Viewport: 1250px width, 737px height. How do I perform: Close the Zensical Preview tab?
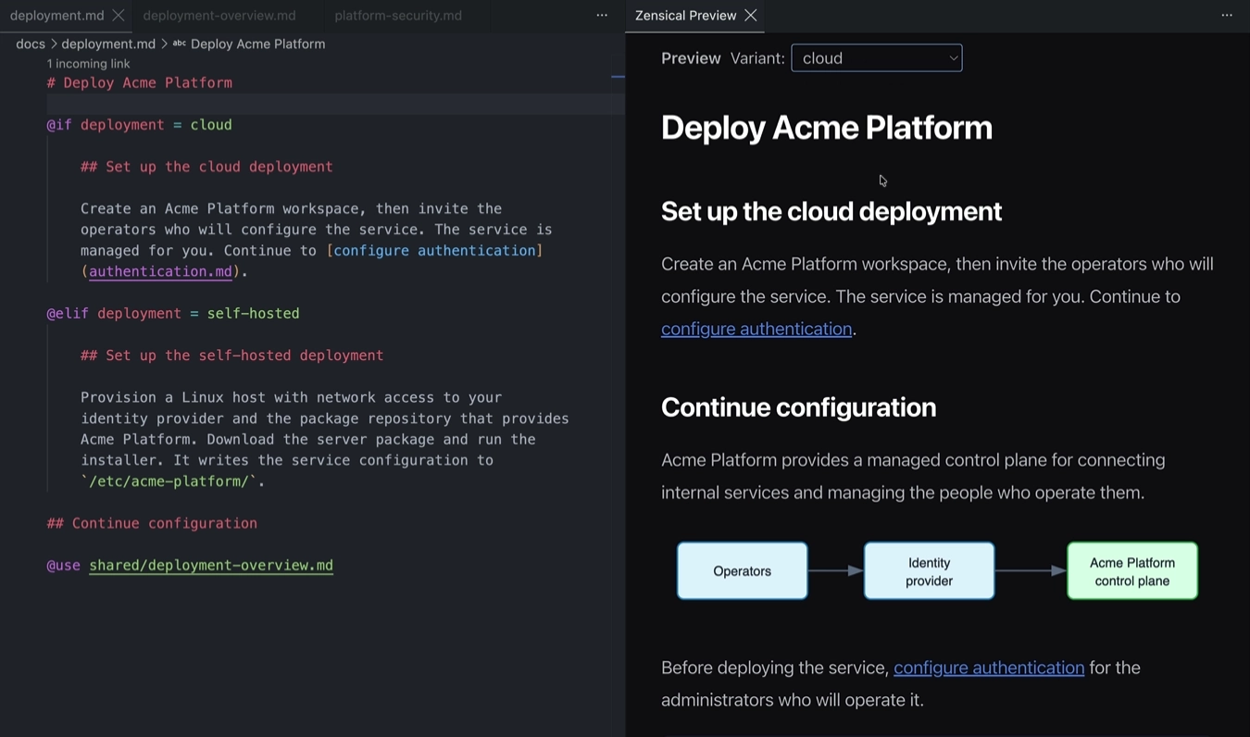pos(751,16)
